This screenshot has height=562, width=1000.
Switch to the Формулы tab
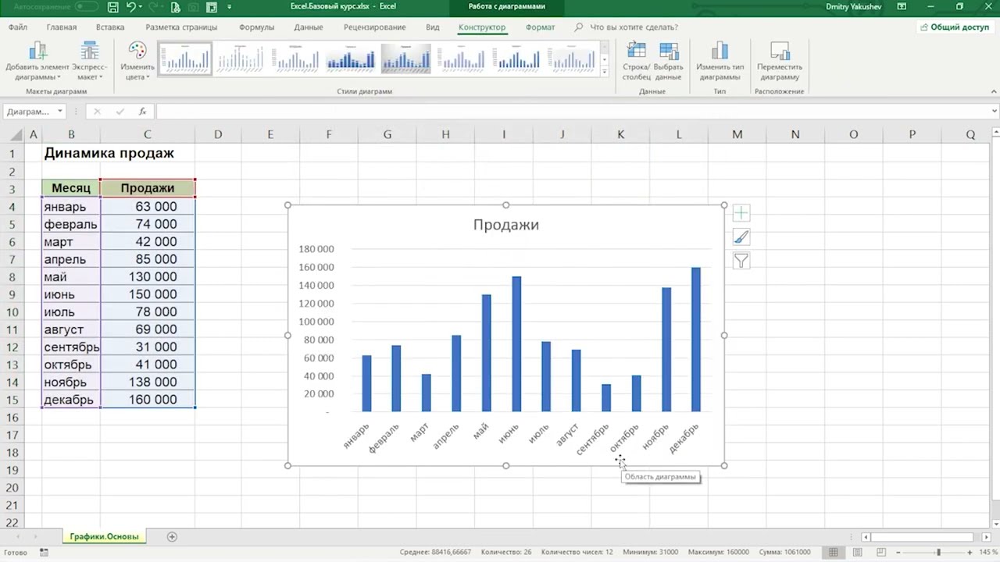coord(256,27)
